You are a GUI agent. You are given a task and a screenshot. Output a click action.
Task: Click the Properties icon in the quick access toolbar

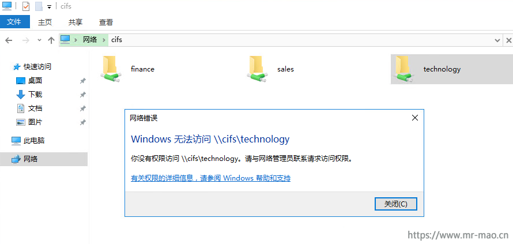(26, 6)
